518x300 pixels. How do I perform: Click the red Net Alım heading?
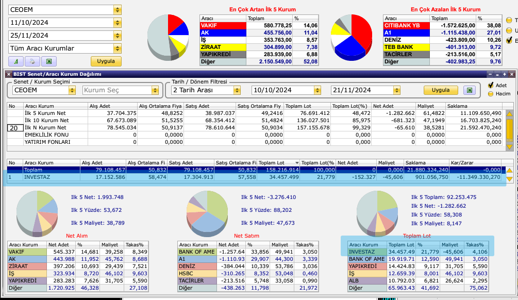(77, 236)
